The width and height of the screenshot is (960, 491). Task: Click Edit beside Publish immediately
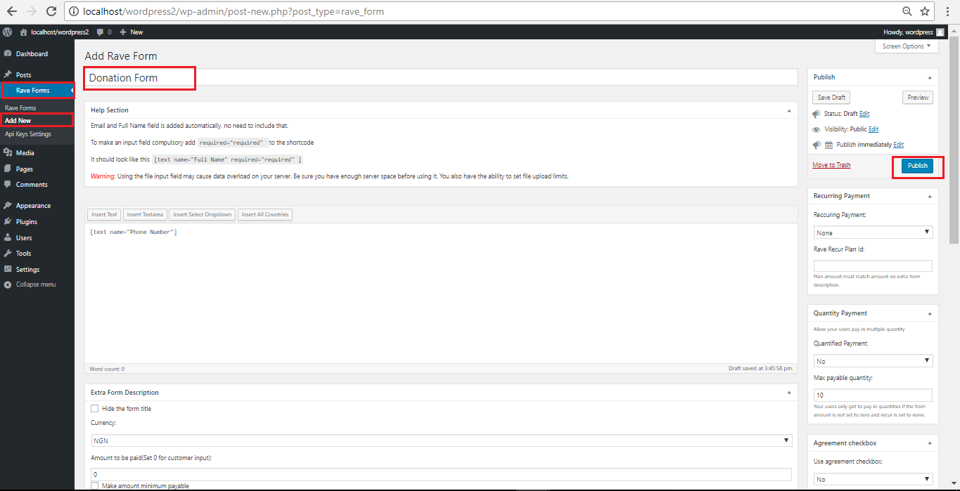coord(899,145)
